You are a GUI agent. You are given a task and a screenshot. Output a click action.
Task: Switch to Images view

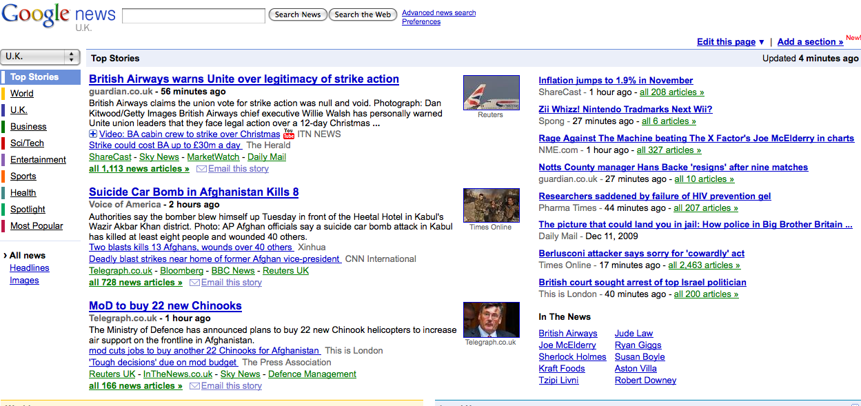click(24, 281)
